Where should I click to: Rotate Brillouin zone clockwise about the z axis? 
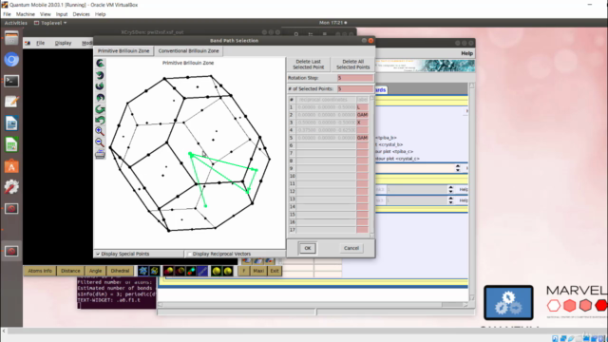(x=100, y=109)
